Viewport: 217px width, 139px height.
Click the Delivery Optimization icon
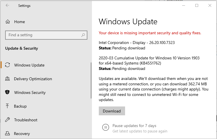click(x=7, y=79)
